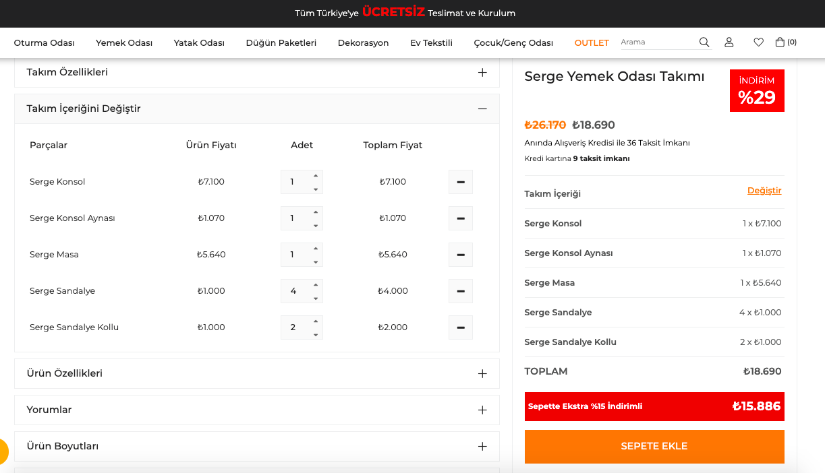This screenshot has height=473, width=825.
Task: Open the Düğün Paketleri menu
Action: coord(281,42)
